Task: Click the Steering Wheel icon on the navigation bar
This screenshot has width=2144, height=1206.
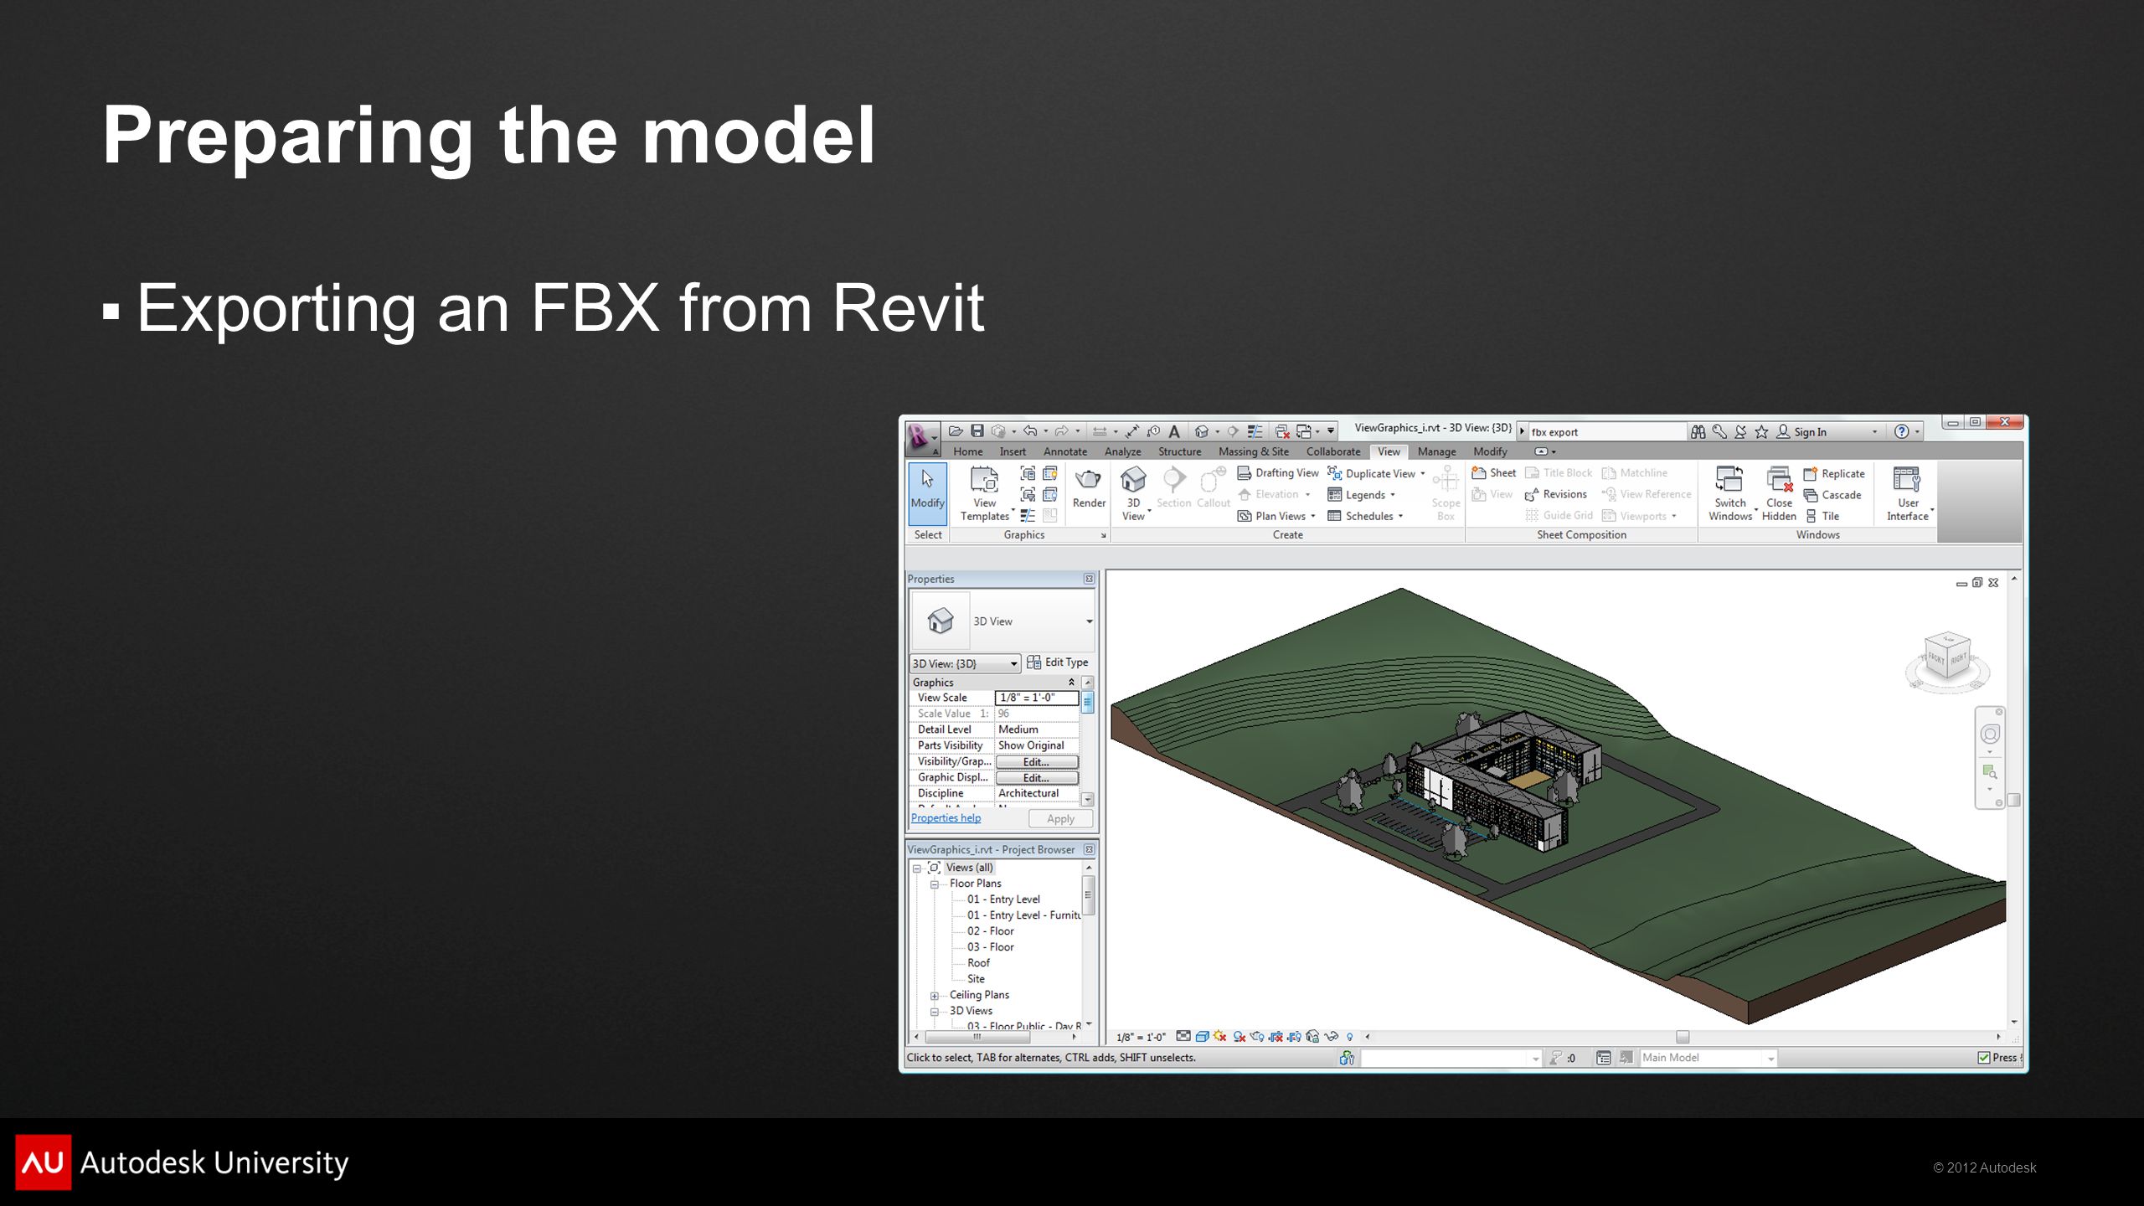Action: [x=1990, y=734]
